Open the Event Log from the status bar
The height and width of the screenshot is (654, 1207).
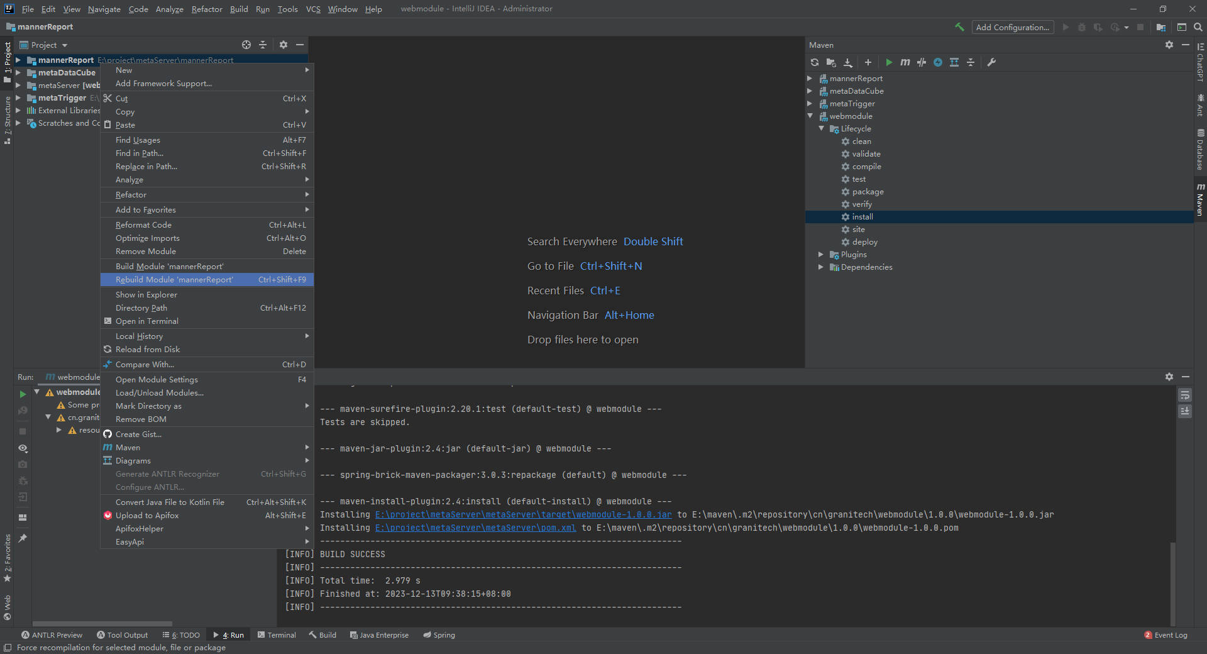tap(1166, 635)
